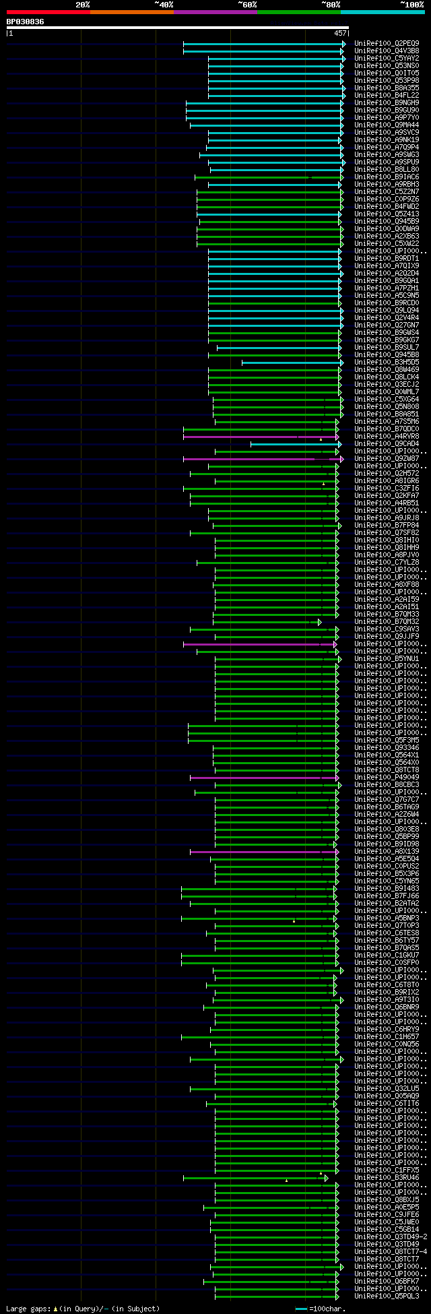Select the UniRef100_A9SVC9 label

[x=387, y=132]
